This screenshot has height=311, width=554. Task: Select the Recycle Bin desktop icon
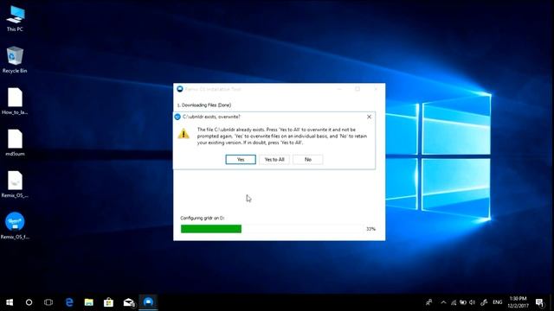click(x=15, y=60)
